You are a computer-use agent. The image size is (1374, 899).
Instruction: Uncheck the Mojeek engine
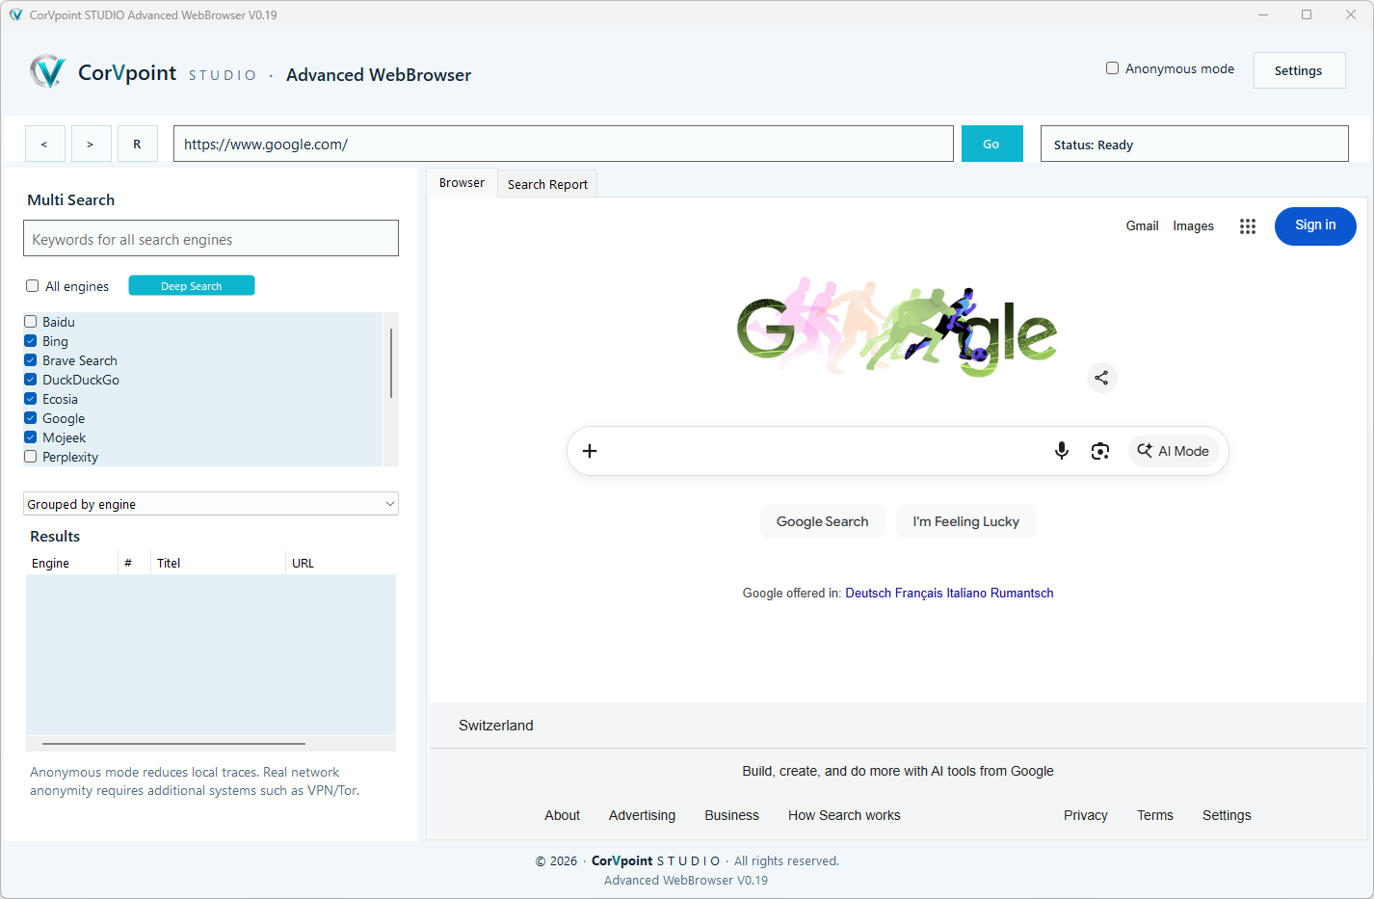31,437
